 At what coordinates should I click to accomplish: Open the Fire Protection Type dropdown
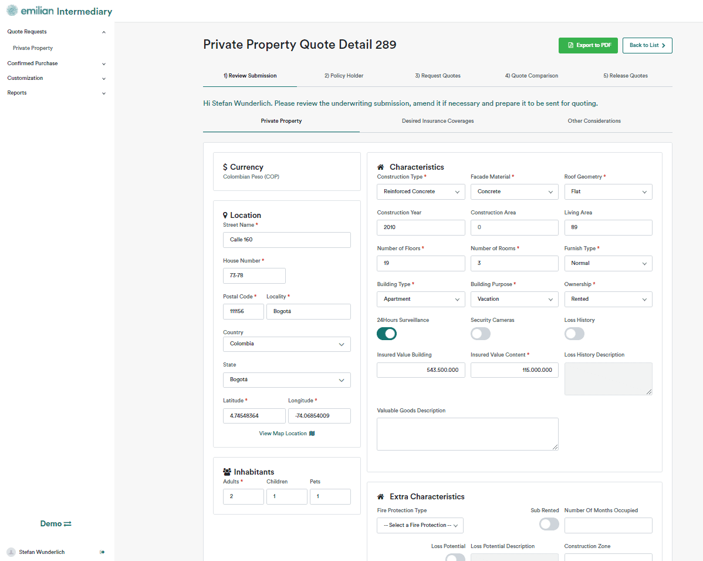point(420,525)
